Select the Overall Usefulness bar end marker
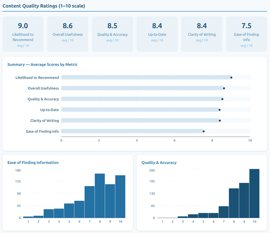The height and width of the screenshot is (233, 270). 224,88
